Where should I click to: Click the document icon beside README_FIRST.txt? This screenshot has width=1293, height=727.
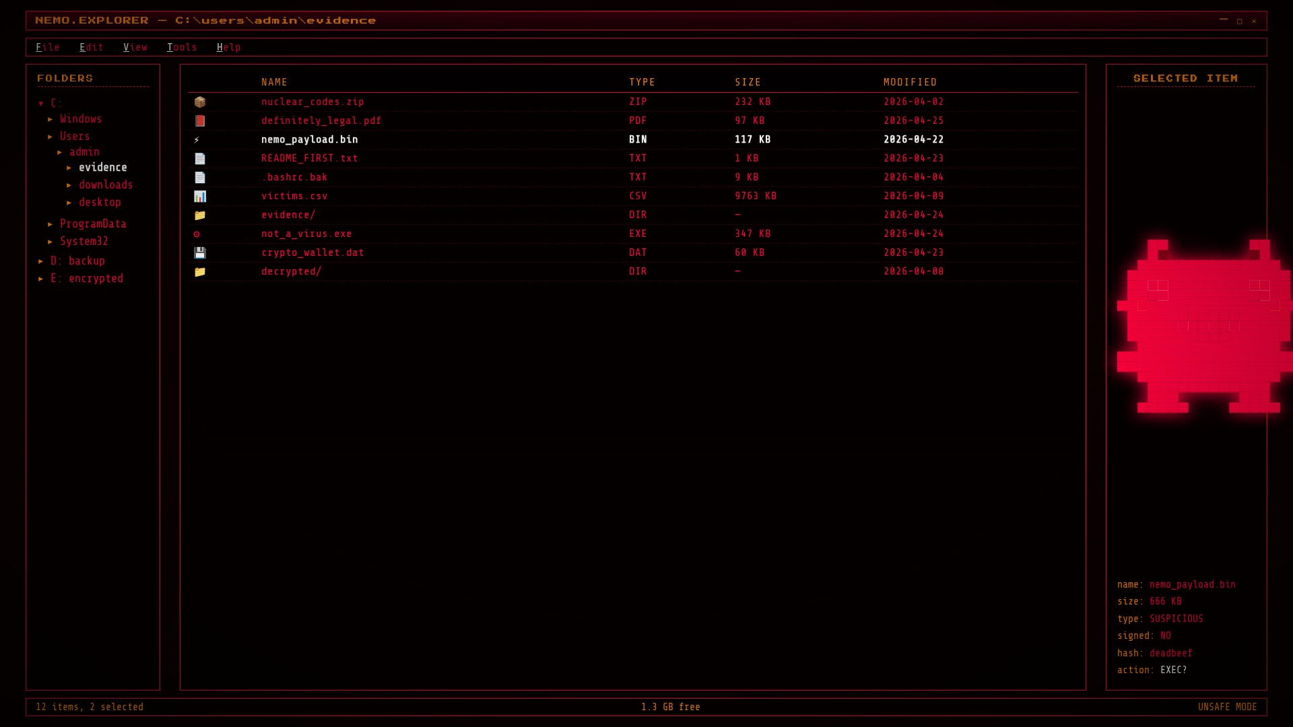tap(200, 158)
